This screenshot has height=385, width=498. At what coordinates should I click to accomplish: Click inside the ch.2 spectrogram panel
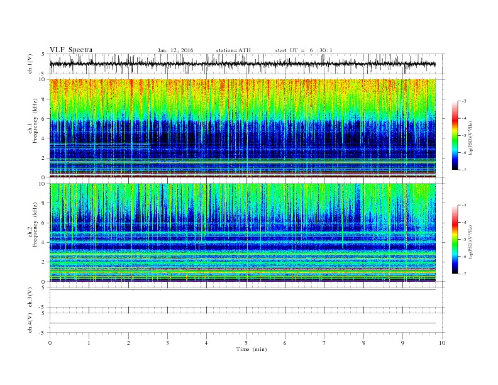[x=243, y=233]
